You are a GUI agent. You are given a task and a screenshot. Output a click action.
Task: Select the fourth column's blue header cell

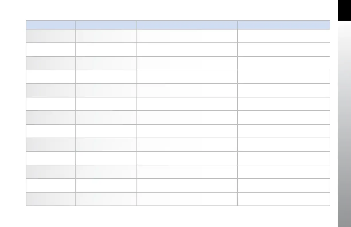click(x=284, y=25)
